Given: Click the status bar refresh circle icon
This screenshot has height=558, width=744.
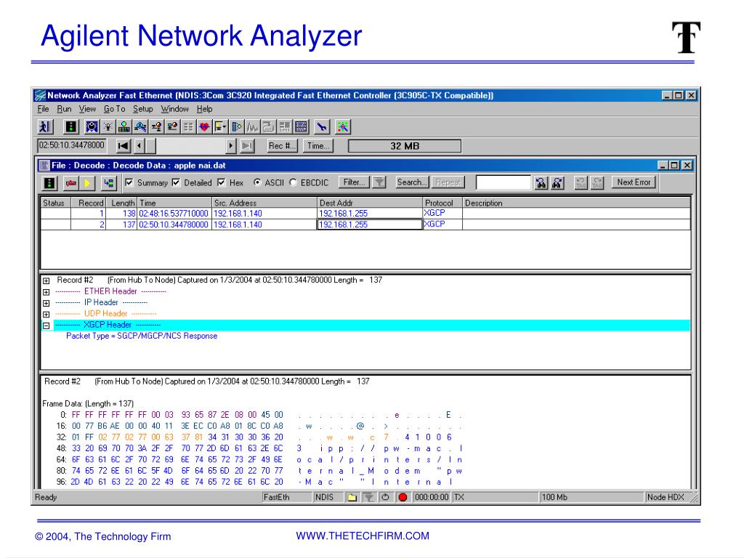Looking at the screenshot, I should 385,497.
